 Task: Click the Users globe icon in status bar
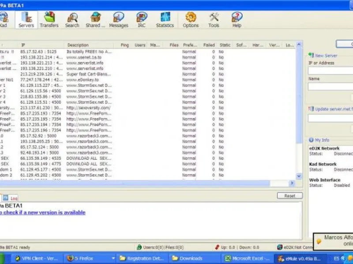click(x=139, y=247)
